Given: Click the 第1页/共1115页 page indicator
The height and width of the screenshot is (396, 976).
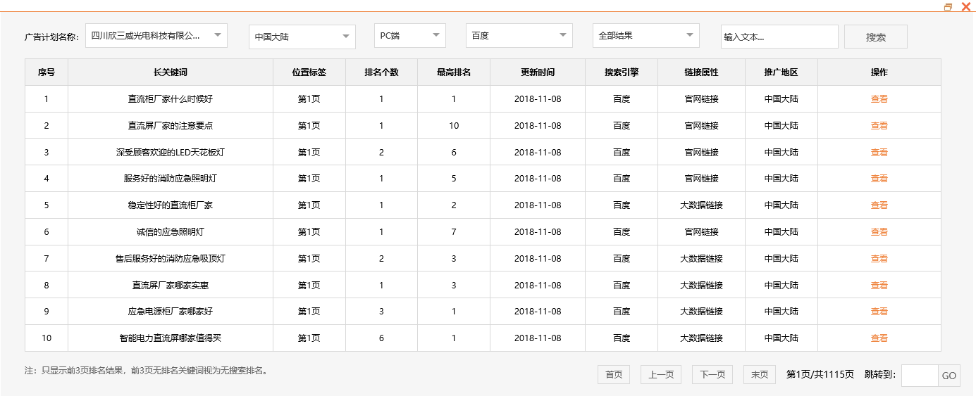Looking at the screenshot, I should point(820,375).
